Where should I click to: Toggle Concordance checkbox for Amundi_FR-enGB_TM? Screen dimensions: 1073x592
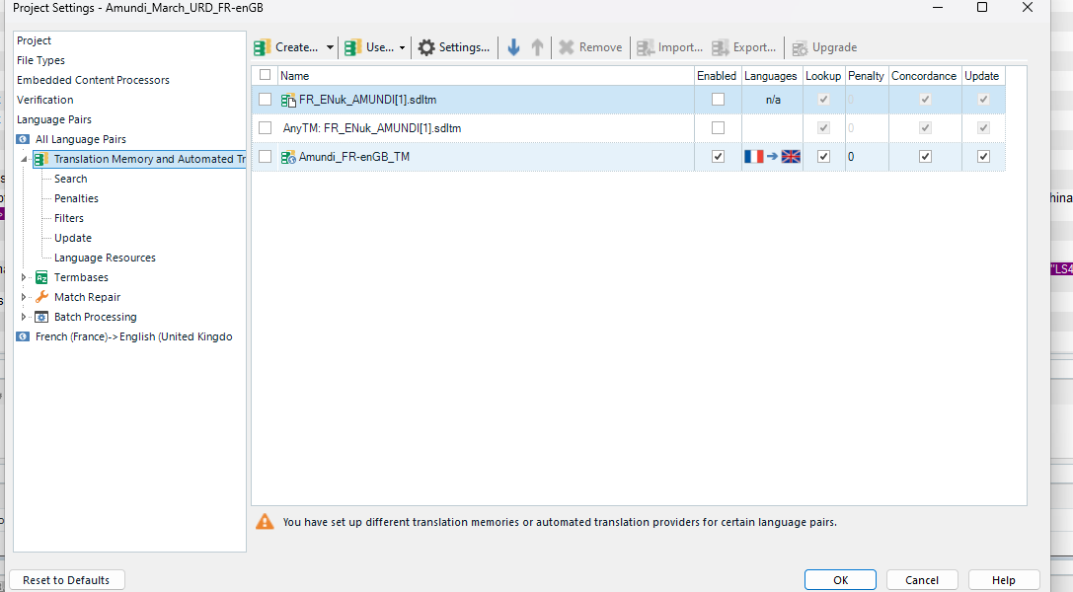click(925, 157)
